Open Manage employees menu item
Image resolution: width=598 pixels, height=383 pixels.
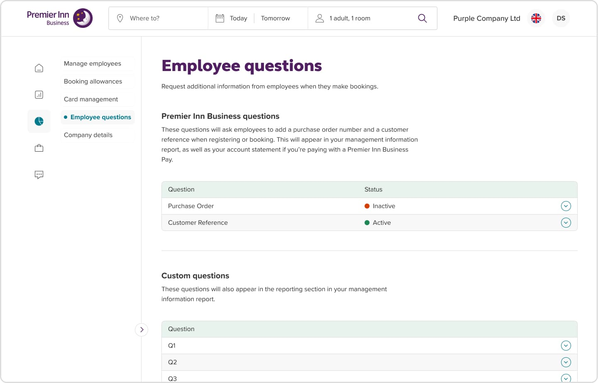(98, 64)
